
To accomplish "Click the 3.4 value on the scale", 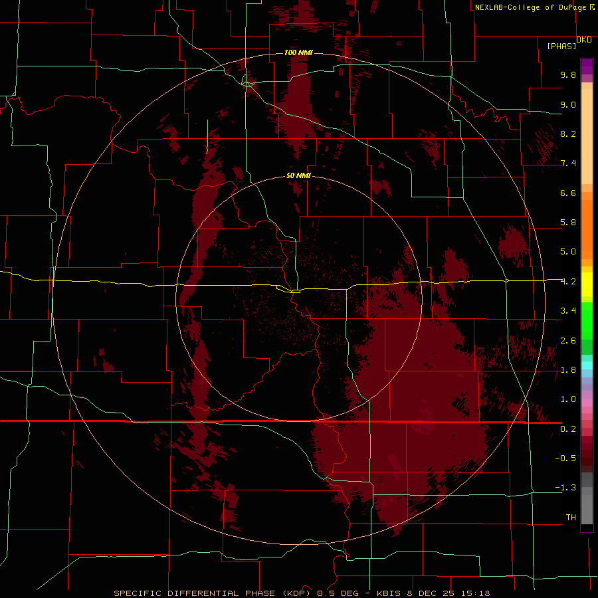I will [568, 311].
